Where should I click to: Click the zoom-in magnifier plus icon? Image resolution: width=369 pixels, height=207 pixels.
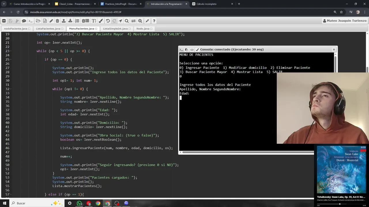coord(140,21)
